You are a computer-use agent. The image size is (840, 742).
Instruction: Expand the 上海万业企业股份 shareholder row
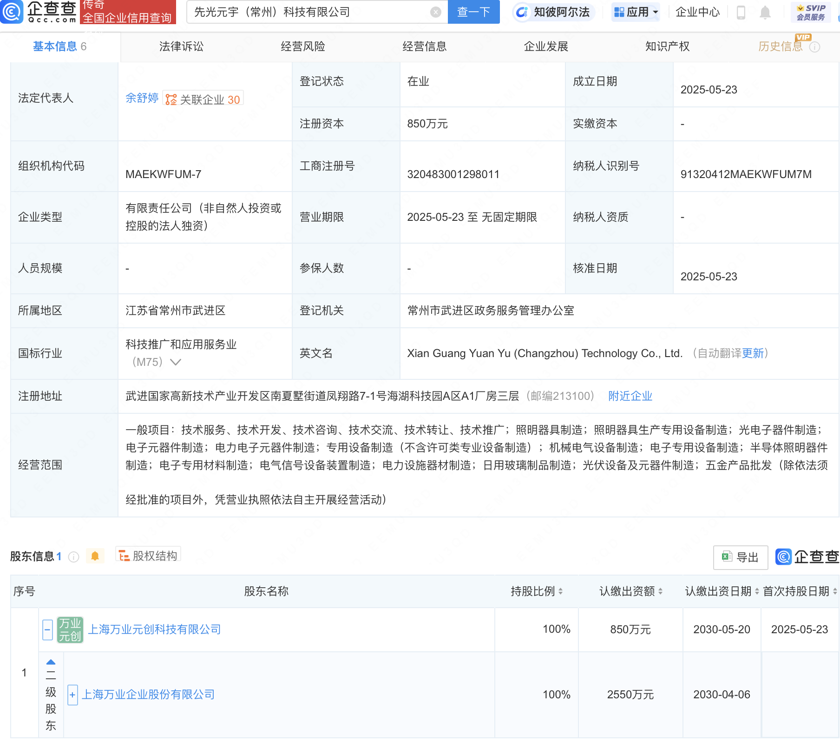pos(72,695)
